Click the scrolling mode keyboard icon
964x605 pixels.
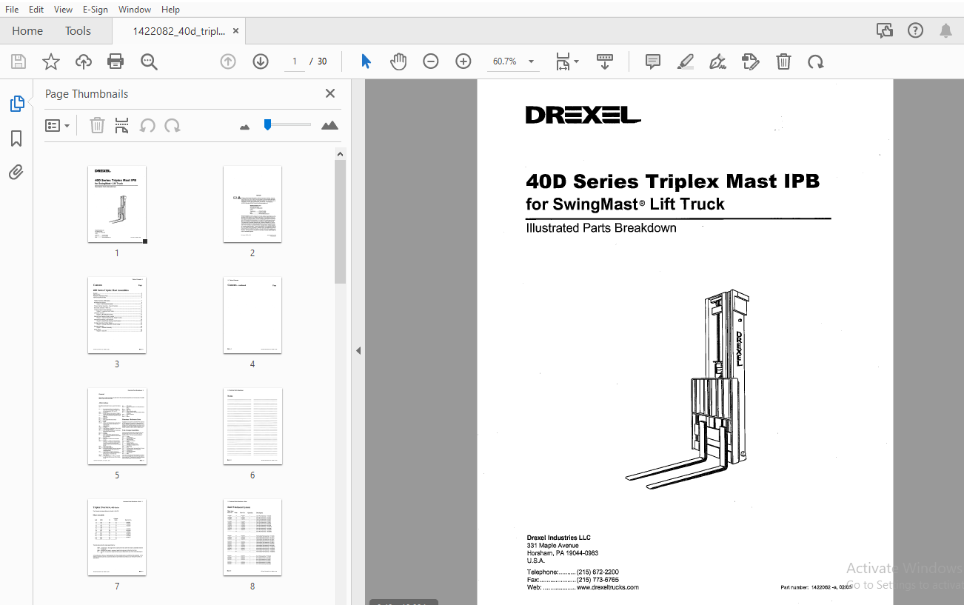click(x=605, y=61)
